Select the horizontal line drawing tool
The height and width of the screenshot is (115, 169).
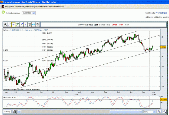tap(13, 24)
